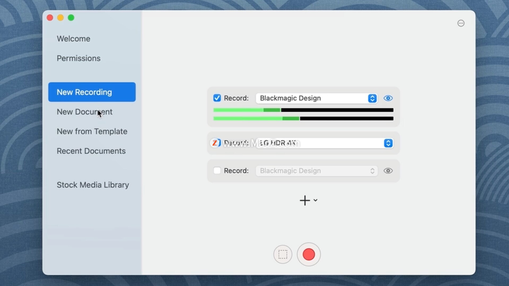Viewport: 509px width, 286px height.
Task: Open the active Blackmagic Design source dropdown
Action: 317,98
